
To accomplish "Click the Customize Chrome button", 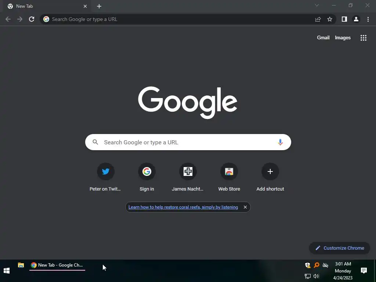I will point(340,248).
